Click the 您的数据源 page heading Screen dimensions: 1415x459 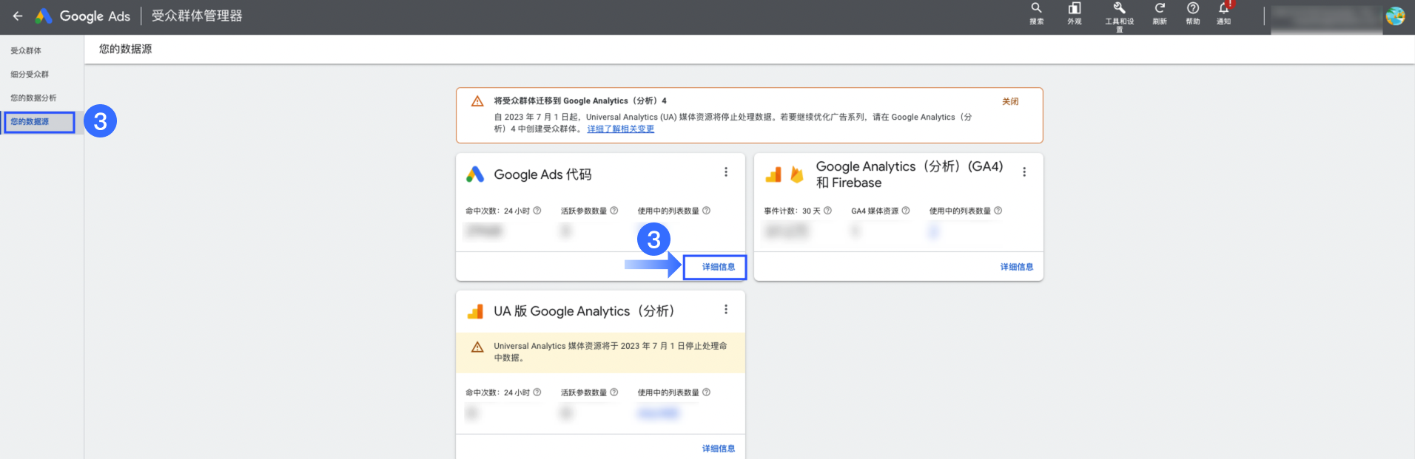126,49
